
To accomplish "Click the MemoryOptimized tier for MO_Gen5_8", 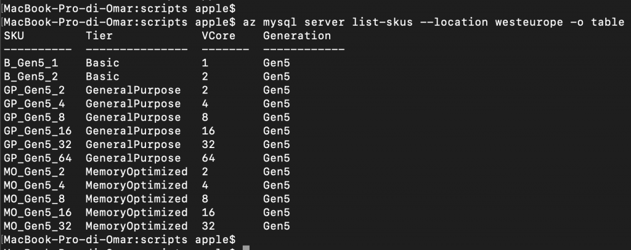I will 136,199.
